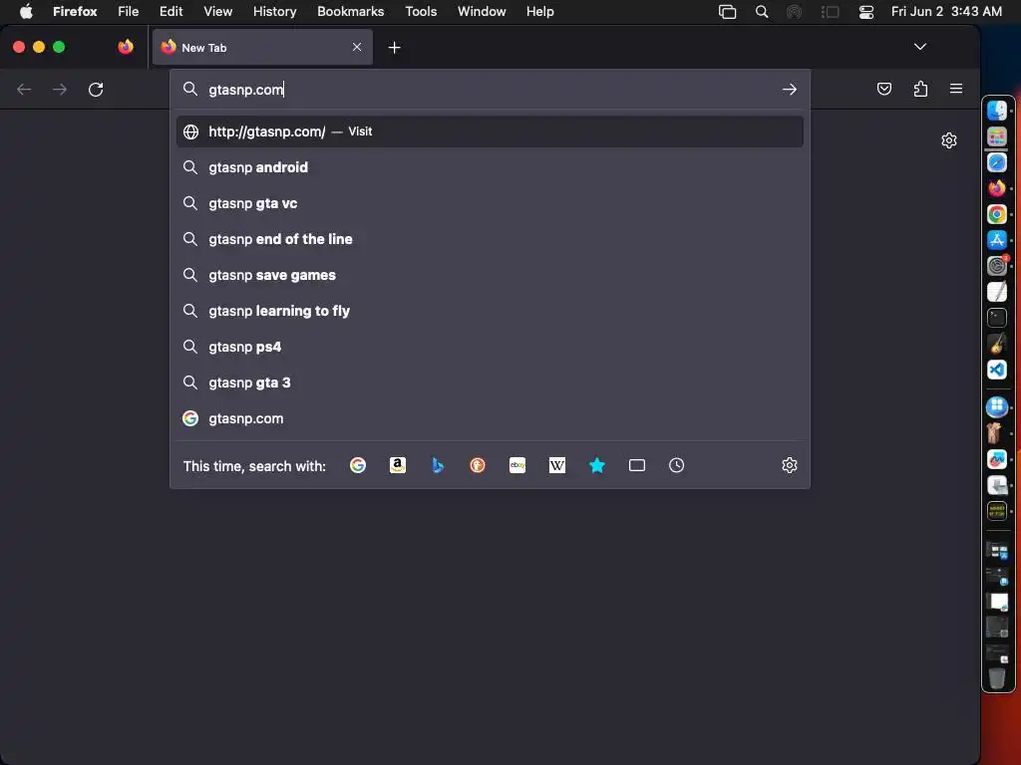Viewport: 1021px width, 765px height.
Task: Open the View menu
Action: pyautogui.click(x=217, y=11)
